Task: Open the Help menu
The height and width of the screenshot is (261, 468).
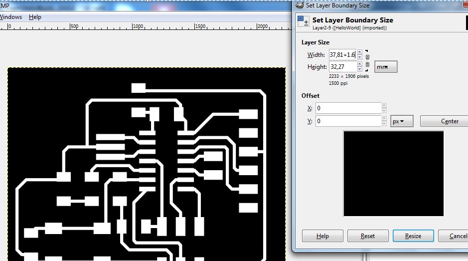Action: coord(35,17)
